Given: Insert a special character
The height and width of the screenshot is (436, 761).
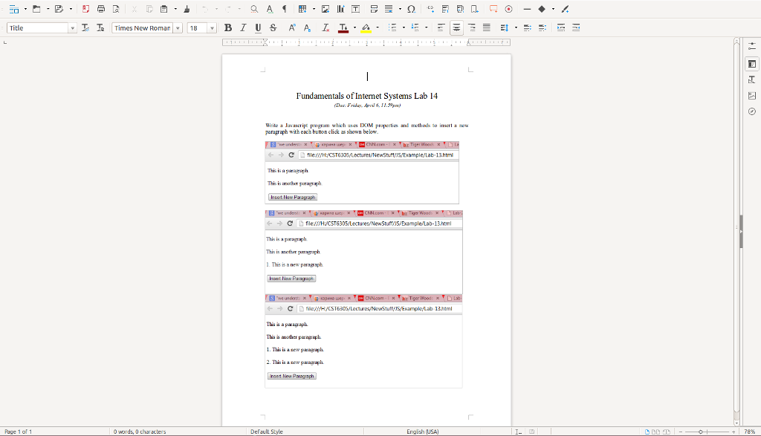Looking at the screenshot, I should pos(409,8).
